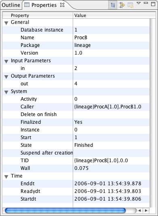Minimize the Properties view panel
158x216 pixels.
pyautogui.click(x=146, y=3)
